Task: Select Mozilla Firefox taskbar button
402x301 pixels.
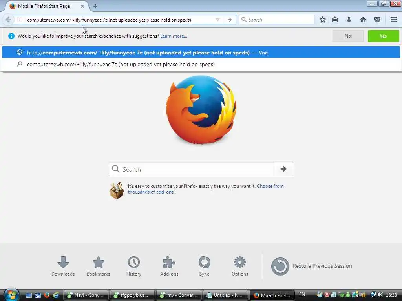Action: click(272, 295)
